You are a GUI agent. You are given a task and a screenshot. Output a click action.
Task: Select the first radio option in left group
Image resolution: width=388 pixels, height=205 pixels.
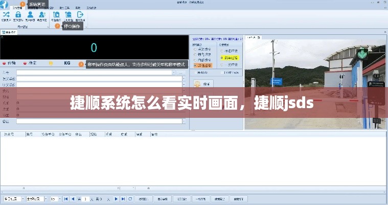click(195, 49)
